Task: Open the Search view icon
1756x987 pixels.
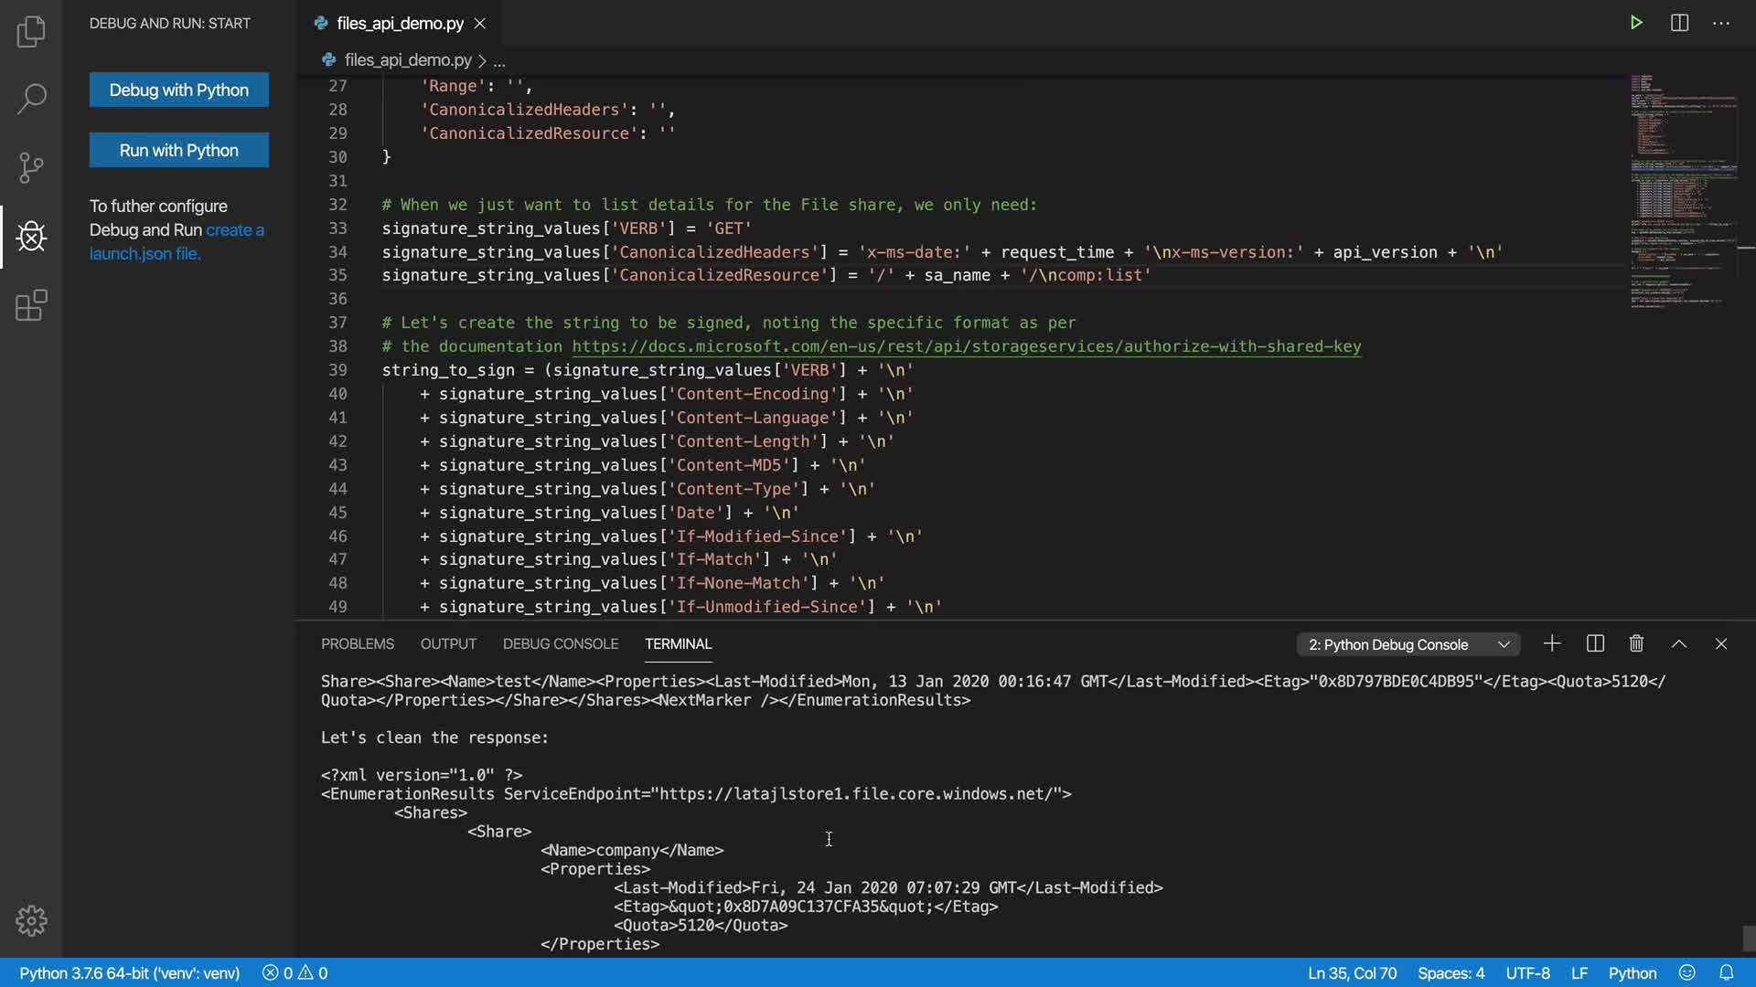Action: [31, 99]
